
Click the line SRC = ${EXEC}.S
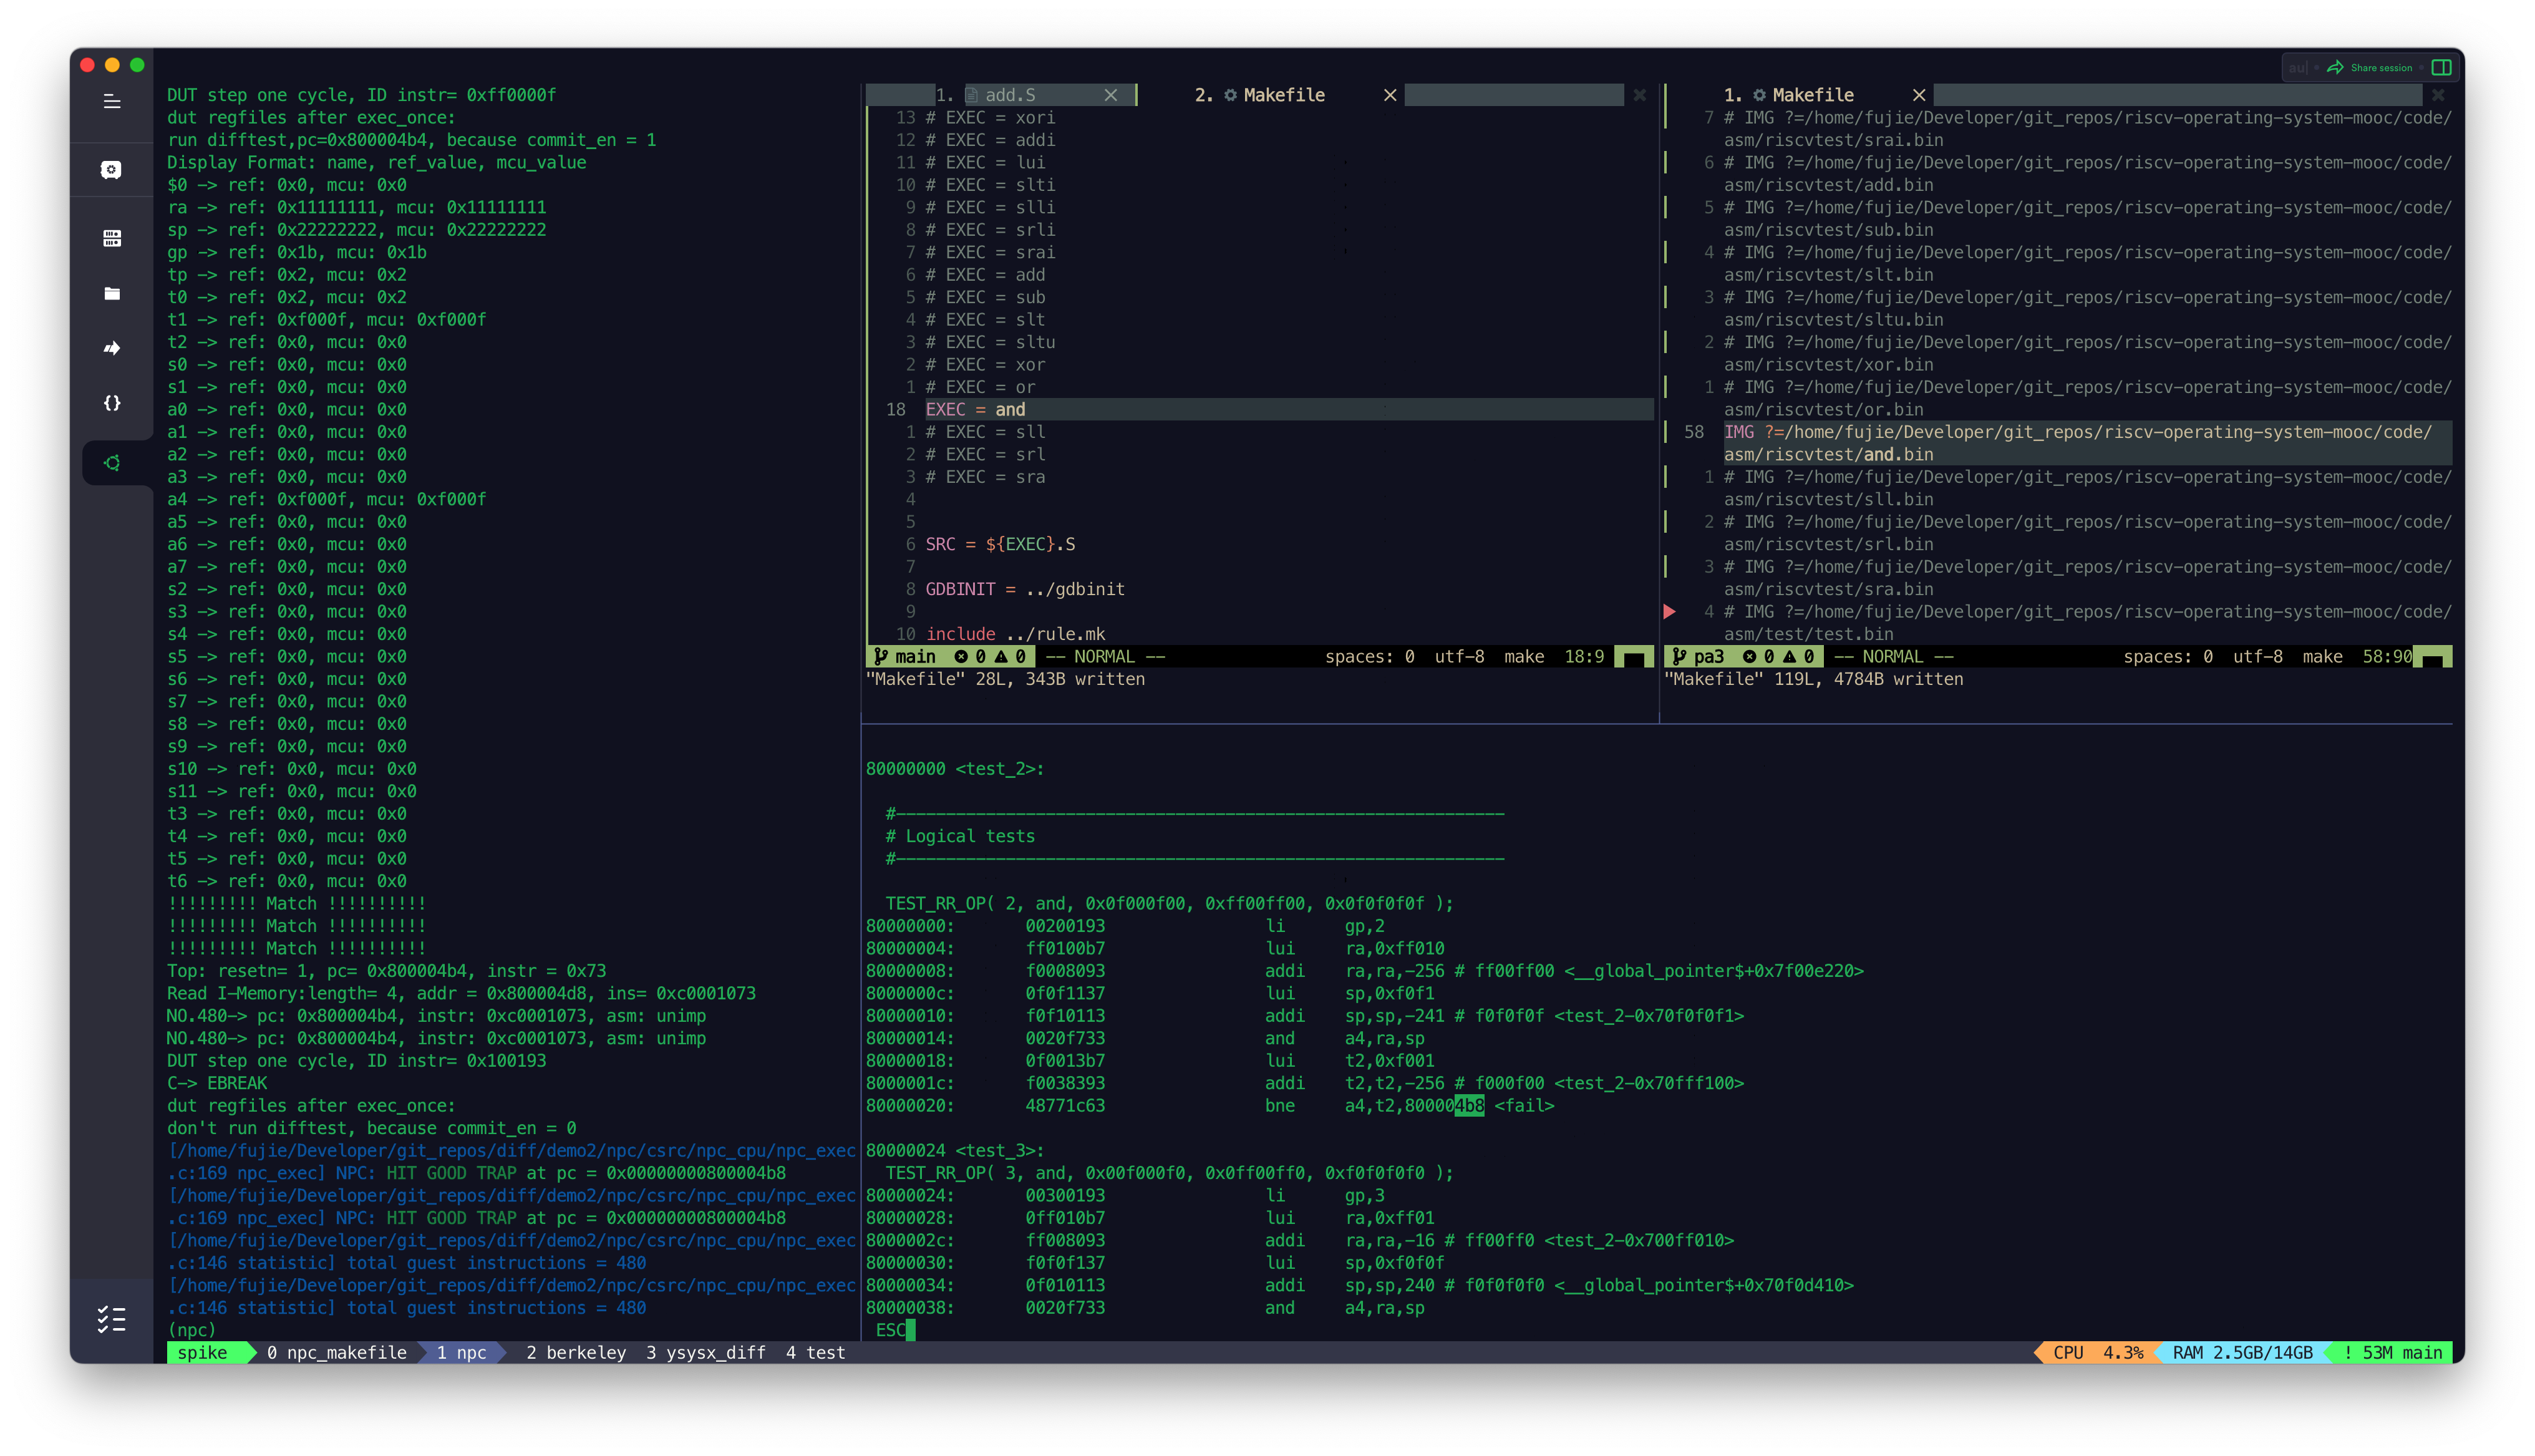[1000, 544]
